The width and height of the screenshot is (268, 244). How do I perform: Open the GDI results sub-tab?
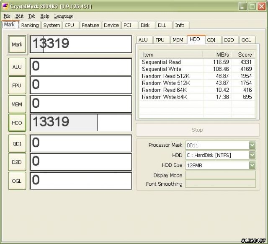[x=213, y=40]
